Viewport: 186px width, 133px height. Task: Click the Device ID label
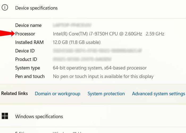[x=25, y=51]
